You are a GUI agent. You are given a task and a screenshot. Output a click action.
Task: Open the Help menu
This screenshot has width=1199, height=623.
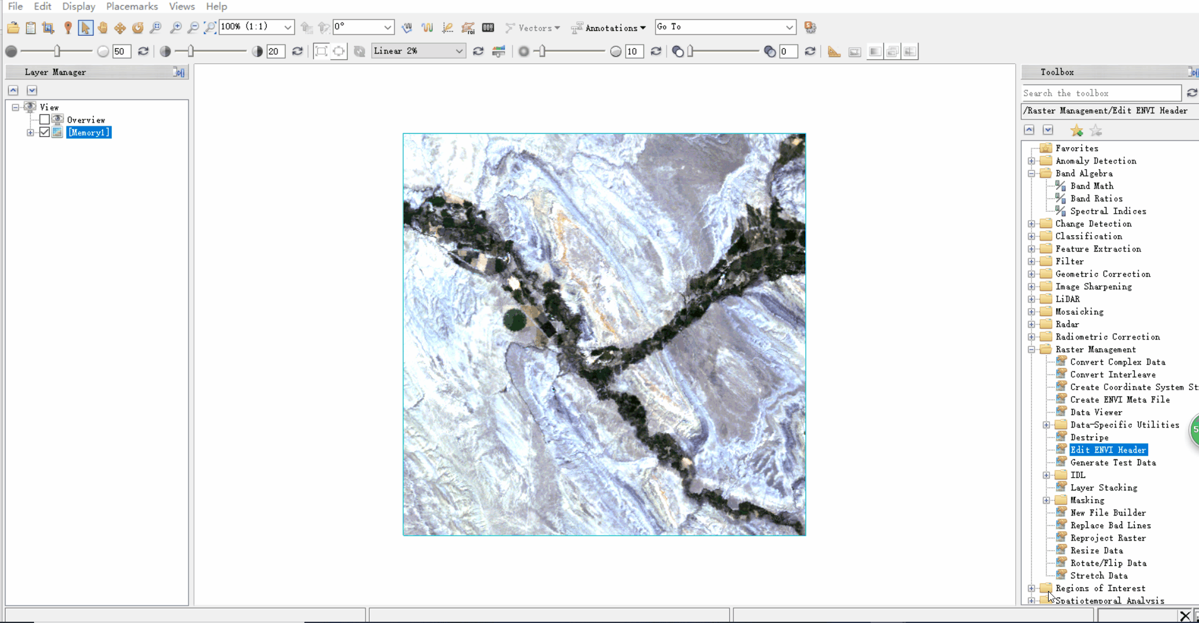pos(216,6)
